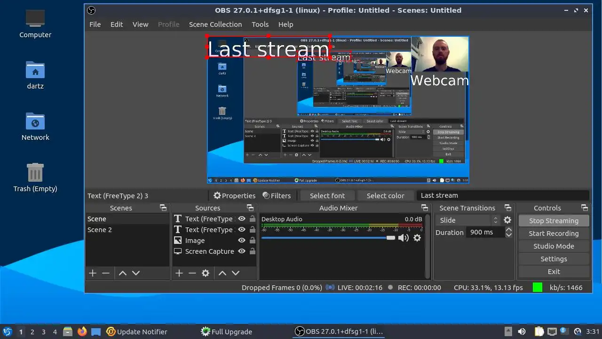Open Desktop Audio settings gear
This screenshot has width=602, height=339.
click(417, 238)
